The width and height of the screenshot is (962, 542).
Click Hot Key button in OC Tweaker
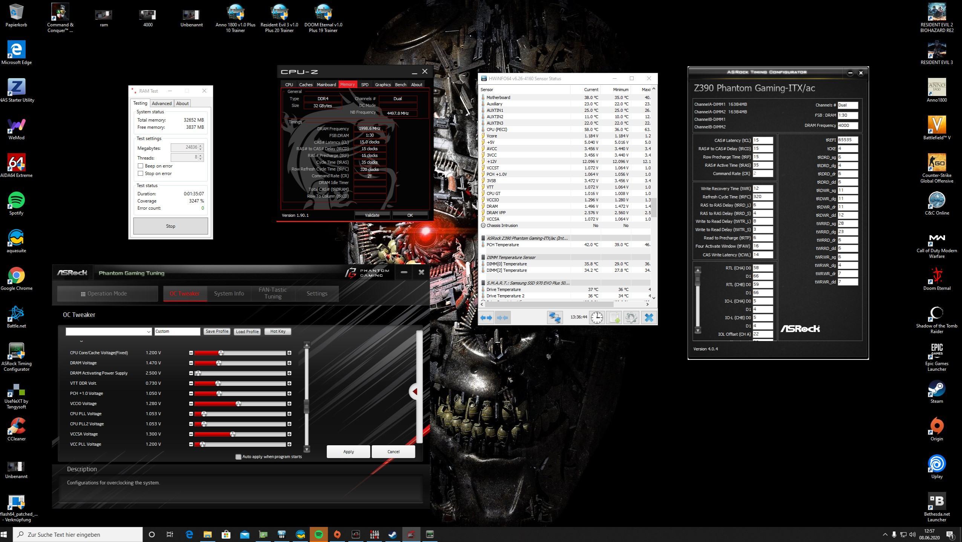(278, 332)
